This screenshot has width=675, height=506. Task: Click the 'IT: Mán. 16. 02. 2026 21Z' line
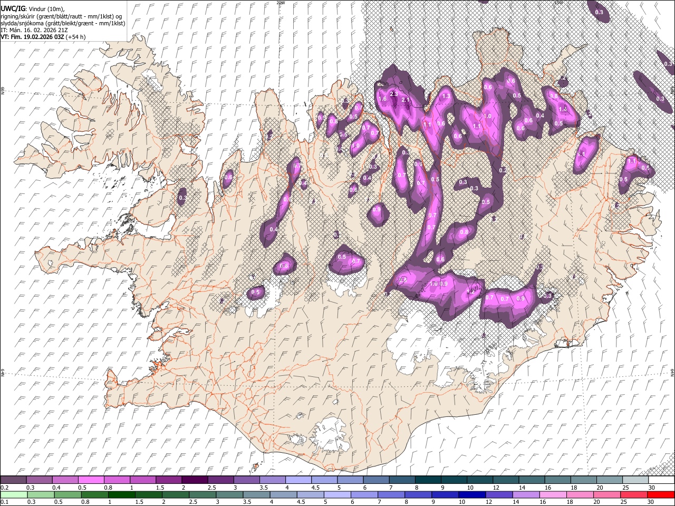coord(34,30)
